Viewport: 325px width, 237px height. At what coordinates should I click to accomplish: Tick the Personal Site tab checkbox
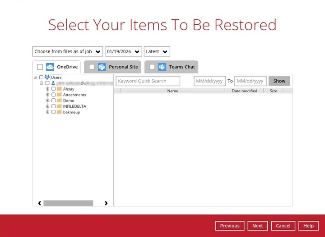[92, 67]
